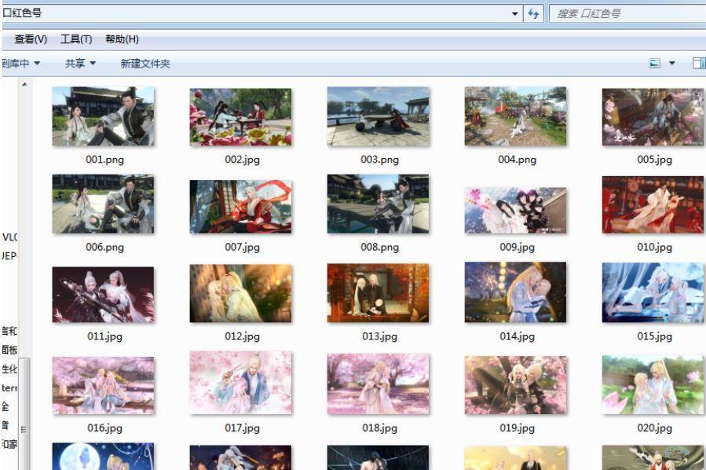Click the navigation pane scrollbar thumb
This screenshot has height=470, width=706.
[x=24, y=413]
